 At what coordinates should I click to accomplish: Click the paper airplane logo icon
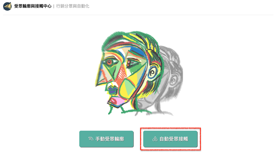click(7, 6)
